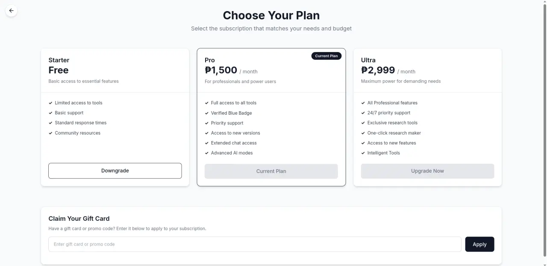Click checkmark beside Intelligent Tools

363,153
